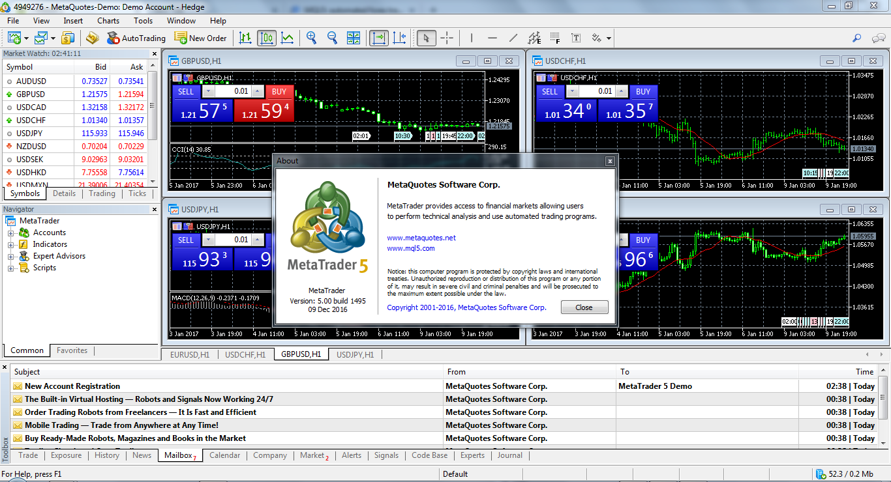Image resolution: width=891 pixels, height=482 pixels.
Task: Switch to Details tab in Market Watch
Action: (x=65, y=193)
